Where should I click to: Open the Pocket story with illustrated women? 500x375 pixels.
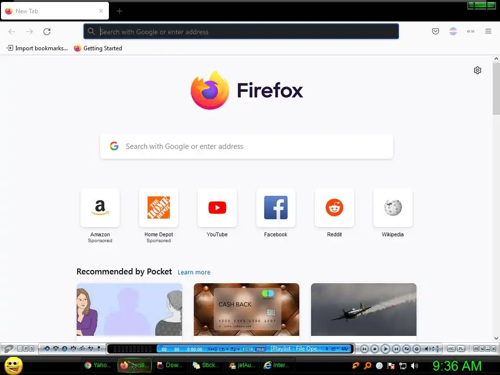tap(129, 310)
